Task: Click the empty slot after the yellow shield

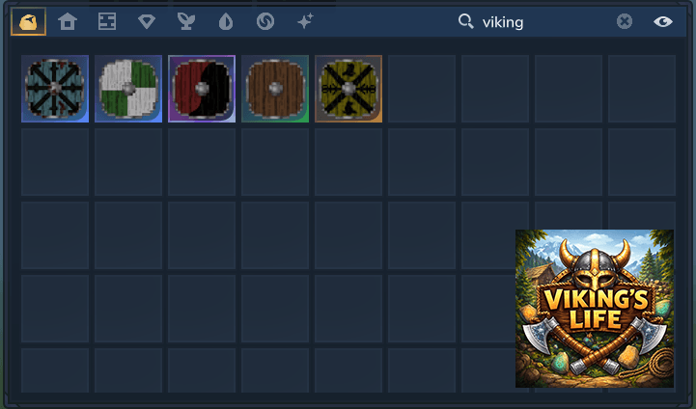Action: (422, 89)
